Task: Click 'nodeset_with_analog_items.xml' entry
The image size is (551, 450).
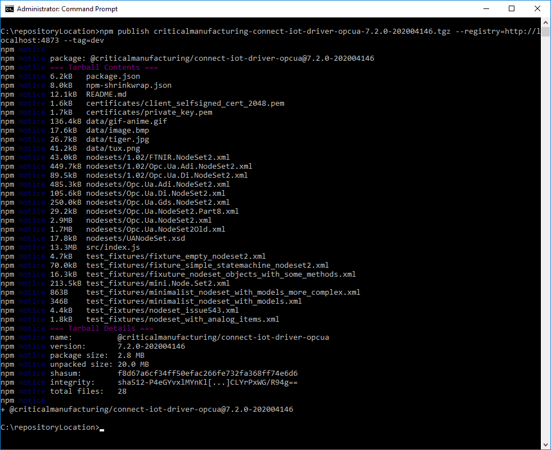Action: [214, 319]
